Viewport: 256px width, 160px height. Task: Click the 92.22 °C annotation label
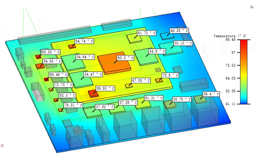(x=51, y=52)
